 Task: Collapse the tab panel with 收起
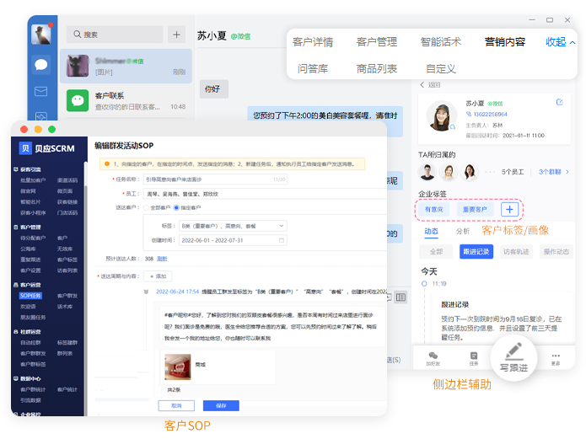pyautogui.click(x=560, y=42)
